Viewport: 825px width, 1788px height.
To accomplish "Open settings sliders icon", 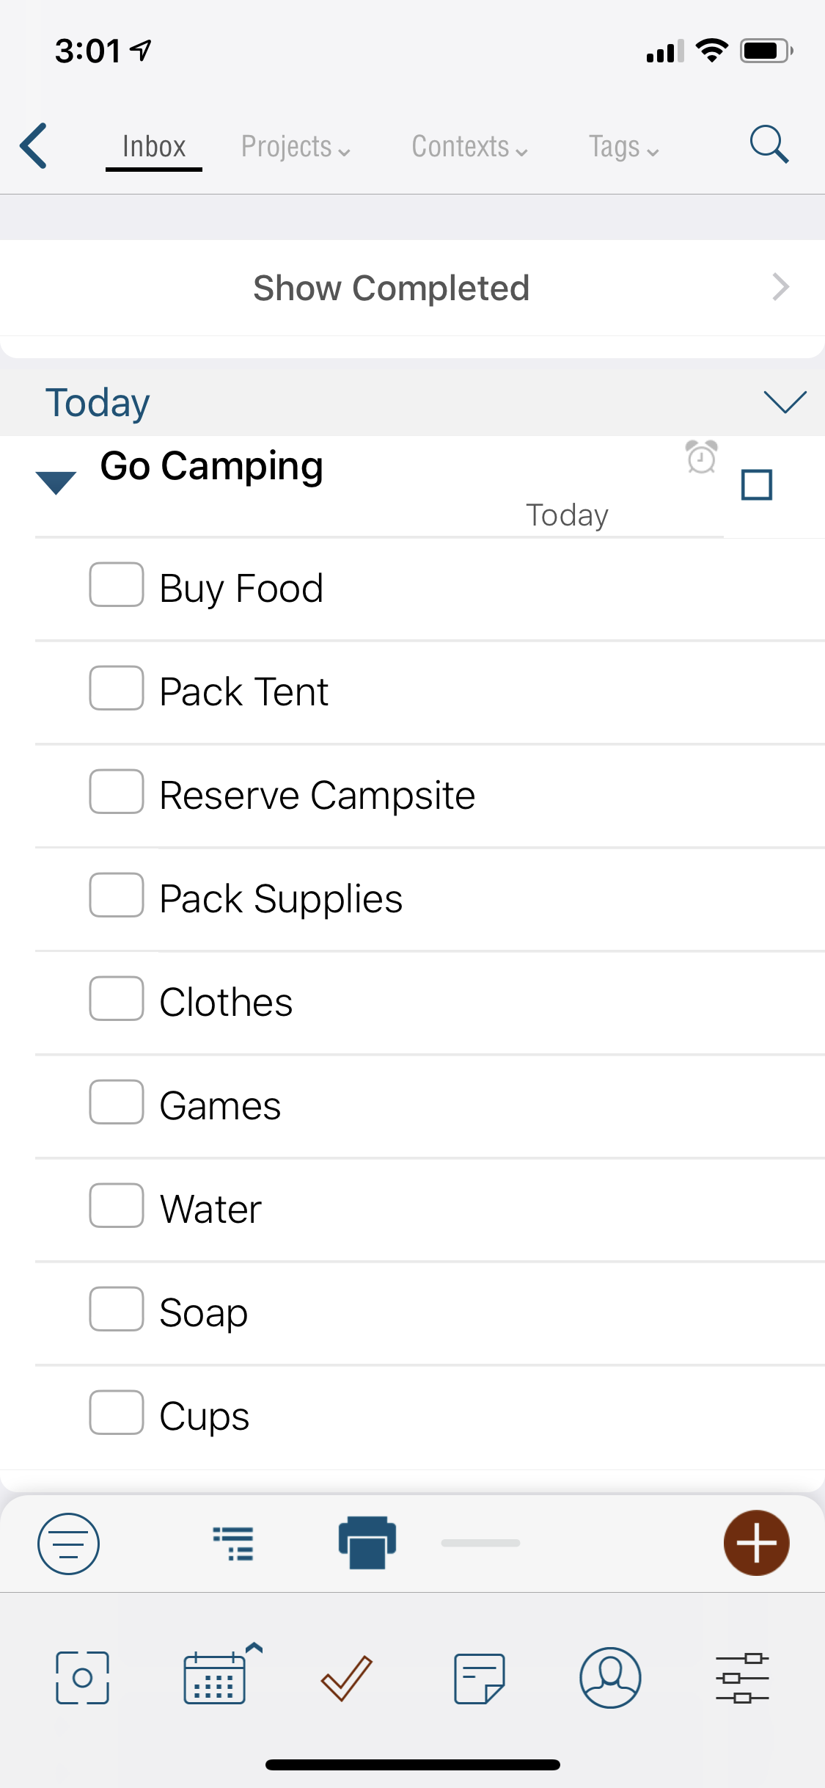I will click(x=742, y=1678).
